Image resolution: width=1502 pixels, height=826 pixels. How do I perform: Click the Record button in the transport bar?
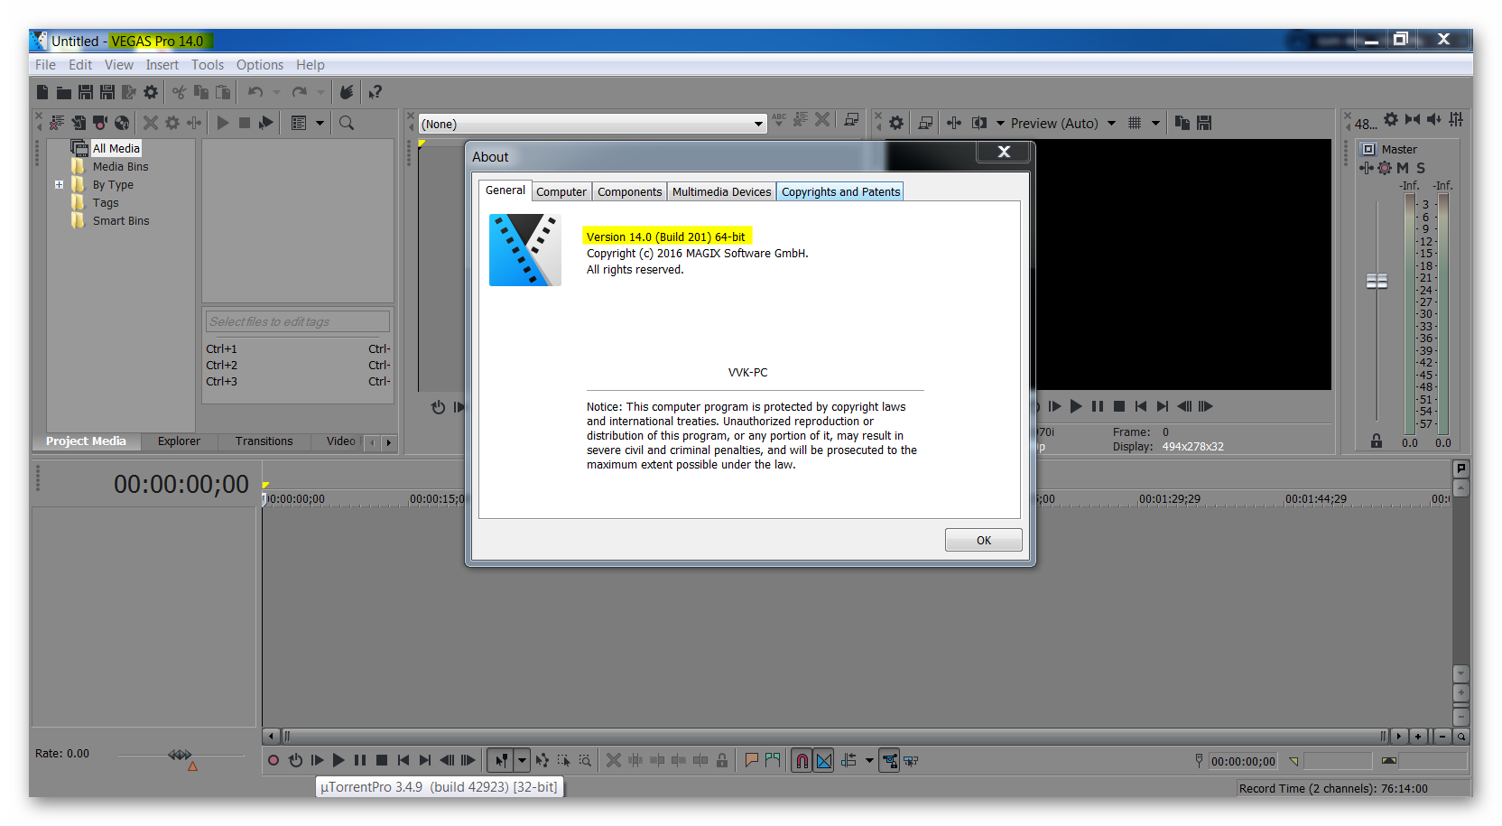pos(274,761)
